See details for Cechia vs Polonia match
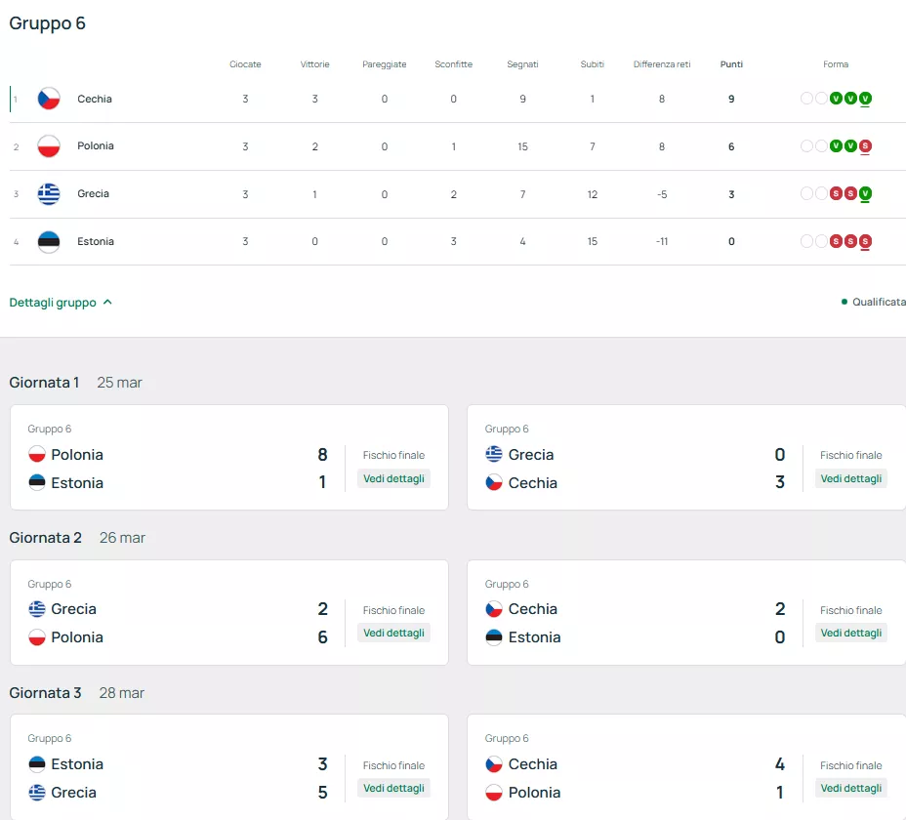 [x=850, y=788]
